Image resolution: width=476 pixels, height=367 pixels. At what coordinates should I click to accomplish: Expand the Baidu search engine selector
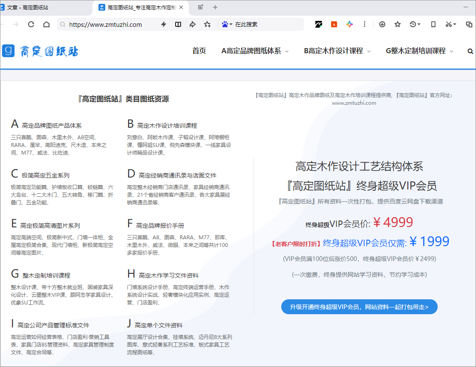tap(227, 24)
